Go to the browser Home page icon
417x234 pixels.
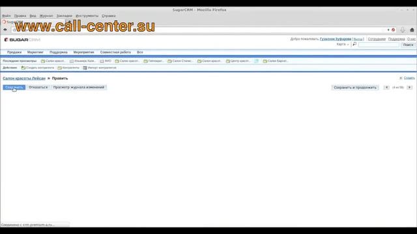click(x=412, y=30)
